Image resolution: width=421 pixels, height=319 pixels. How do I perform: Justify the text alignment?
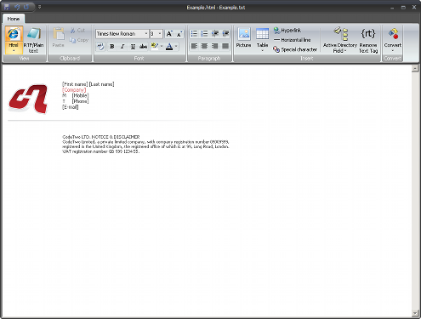coord(225,46)
